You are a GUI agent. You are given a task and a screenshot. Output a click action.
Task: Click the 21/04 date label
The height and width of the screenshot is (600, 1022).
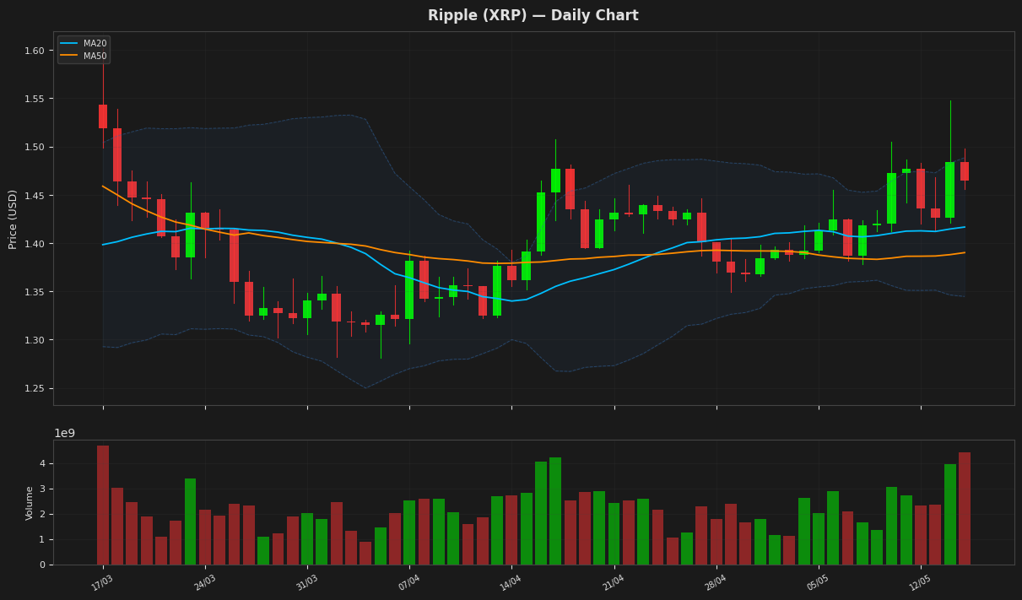coord(614,583)
